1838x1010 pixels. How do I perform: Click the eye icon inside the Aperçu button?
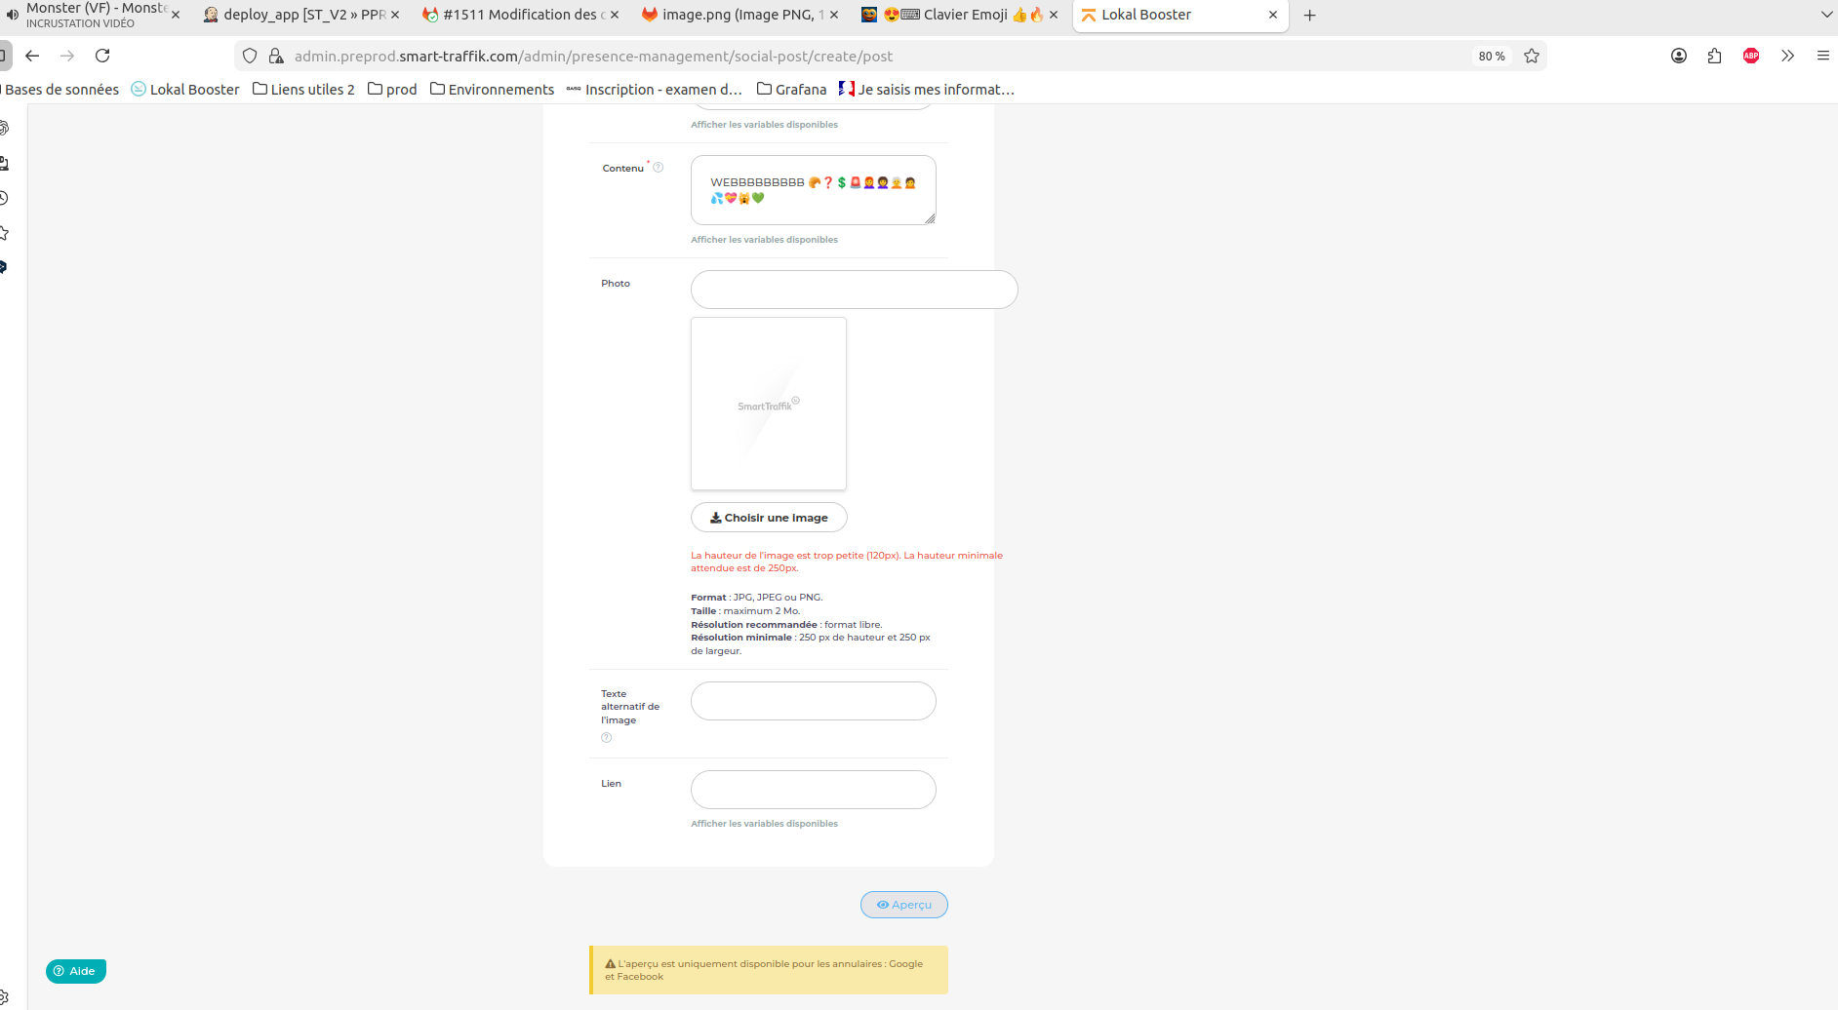pos(882,905)
